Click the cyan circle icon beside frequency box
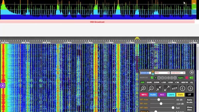 click(x=153, y=74)
